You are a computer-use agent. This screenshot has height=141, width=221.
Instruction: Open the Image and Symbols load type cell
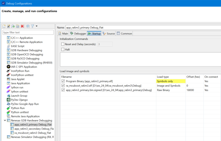(171, 86)
